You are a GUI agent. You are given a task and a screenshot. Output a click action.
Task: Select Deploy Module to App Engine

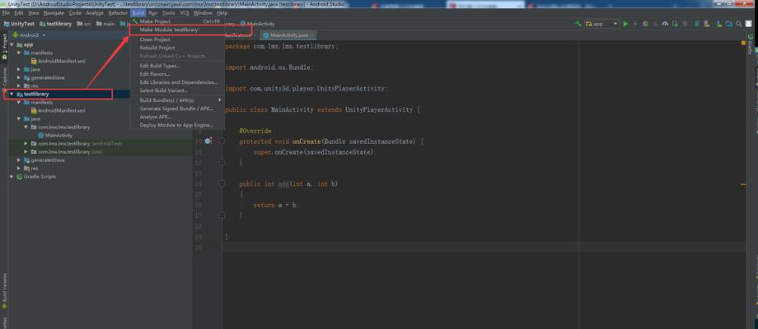pos(177,125)
